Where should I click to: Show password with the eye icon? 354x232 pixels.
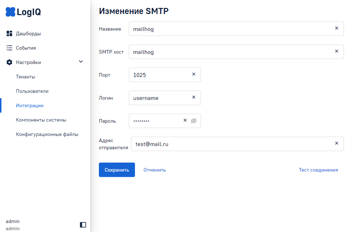click(x=194, y=121)
